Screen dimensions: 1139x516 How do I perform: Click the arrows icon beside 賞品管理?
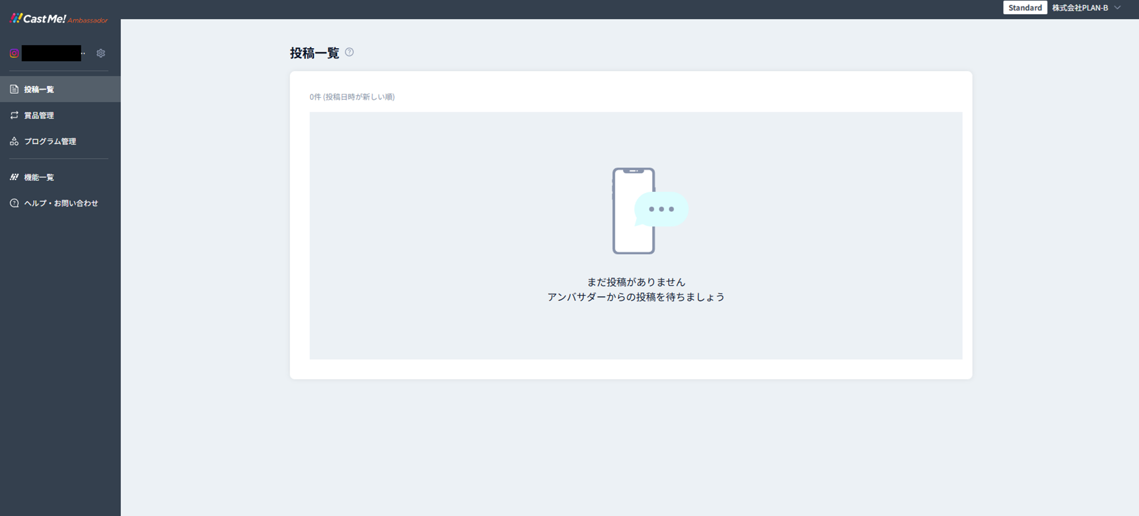pyautogui.click(x=14, y=115)
